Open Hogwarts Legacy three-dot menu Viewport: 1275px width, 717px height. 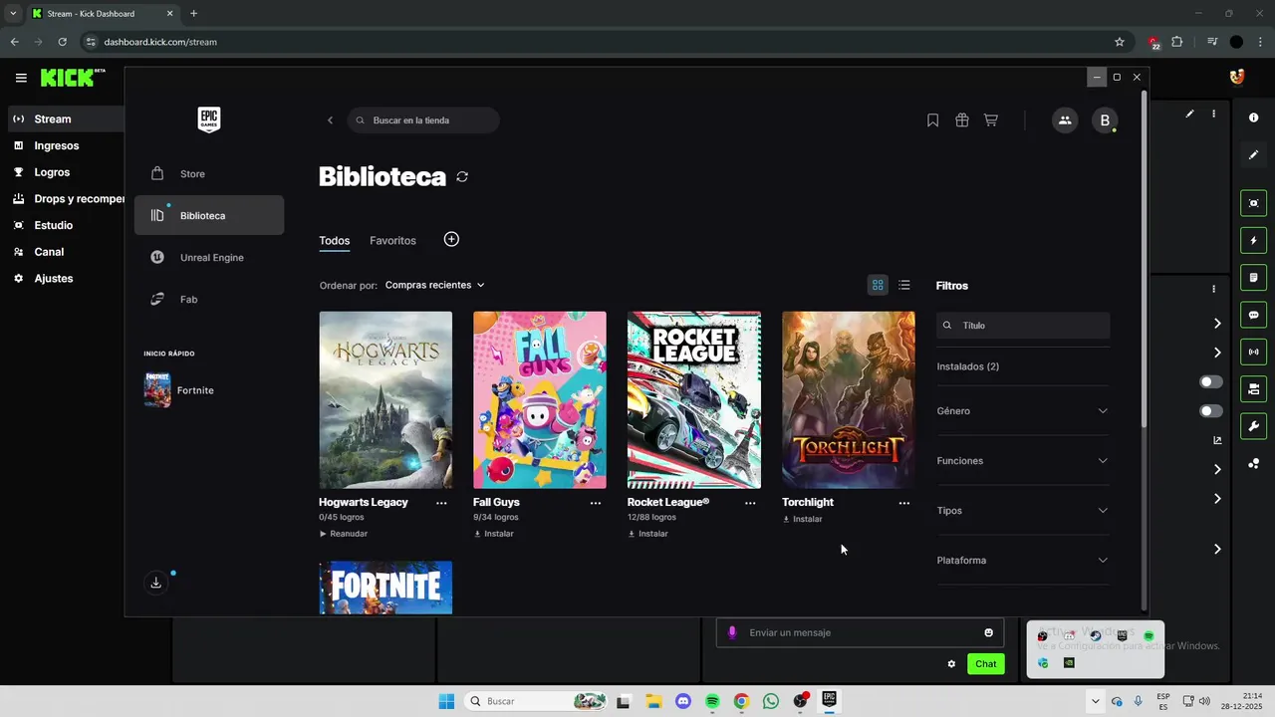441,503
